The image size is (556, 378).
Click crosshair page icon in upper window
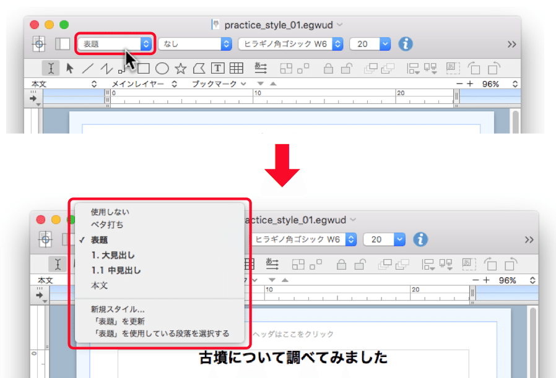click(x=38, y=45)
